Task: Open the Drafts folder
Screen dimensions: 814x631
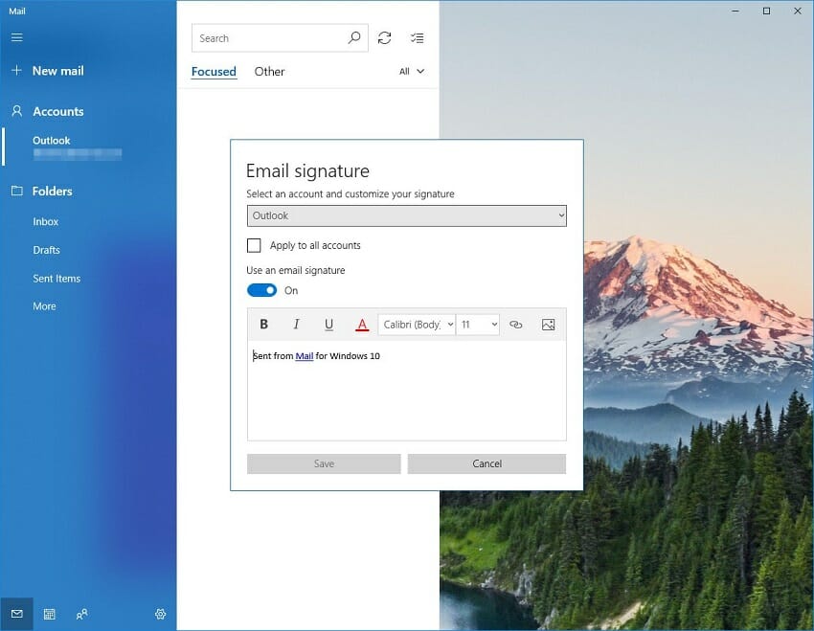Action: tap(46, 250)
